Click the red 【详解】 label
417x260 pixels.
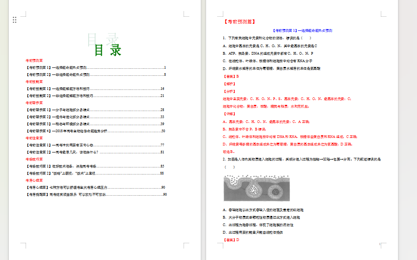pyautogui.click(x=229, y=114)
